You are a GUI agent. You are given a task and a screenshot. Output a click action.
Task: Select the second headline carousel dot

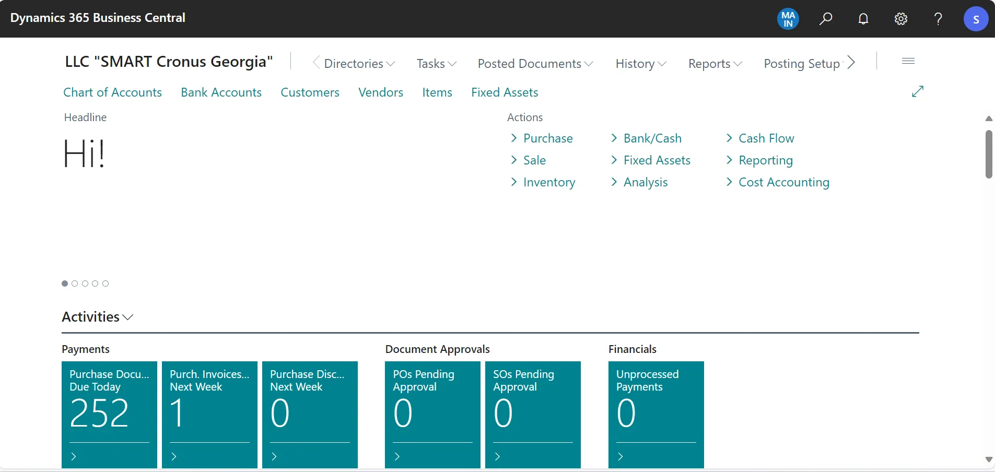(75, 284)
